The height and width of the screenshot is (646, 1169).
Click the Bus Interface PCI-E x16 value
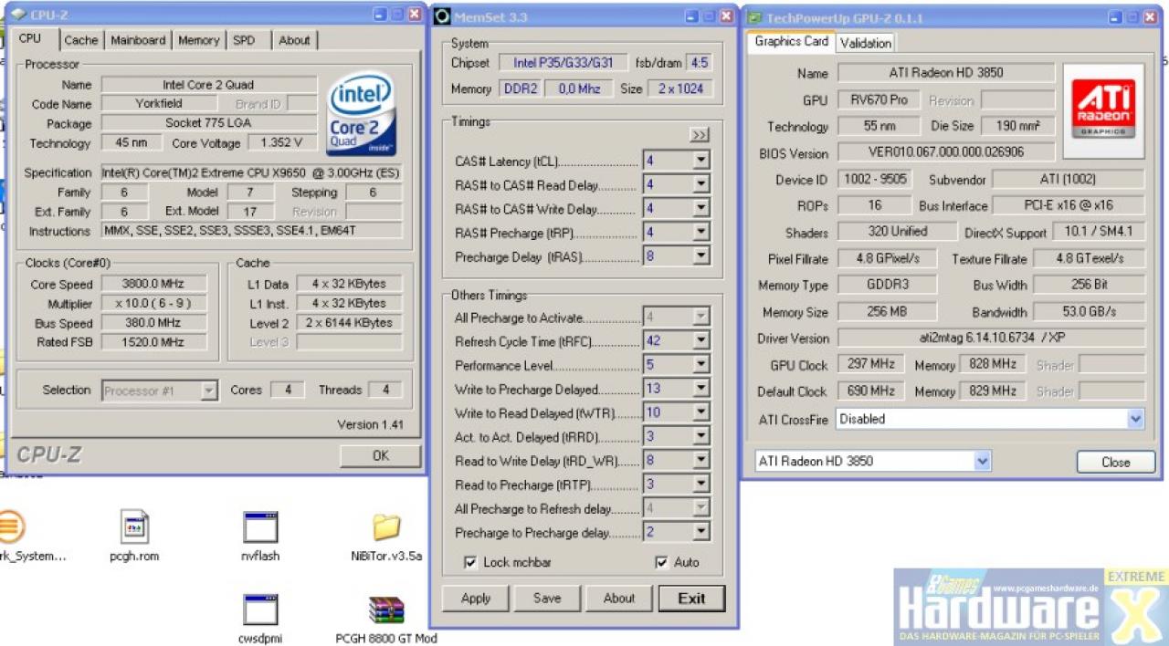tap(1069, 205)
